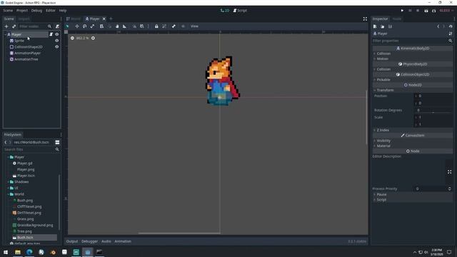Viewport: 457px width, 257px height.
Task: Toggle visibility of CollisionShape2D node
Action: pos(57,46)
